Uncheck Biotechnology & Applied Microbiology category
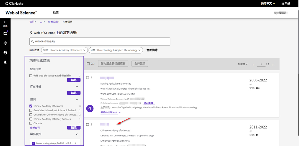 tap(34, 143)
